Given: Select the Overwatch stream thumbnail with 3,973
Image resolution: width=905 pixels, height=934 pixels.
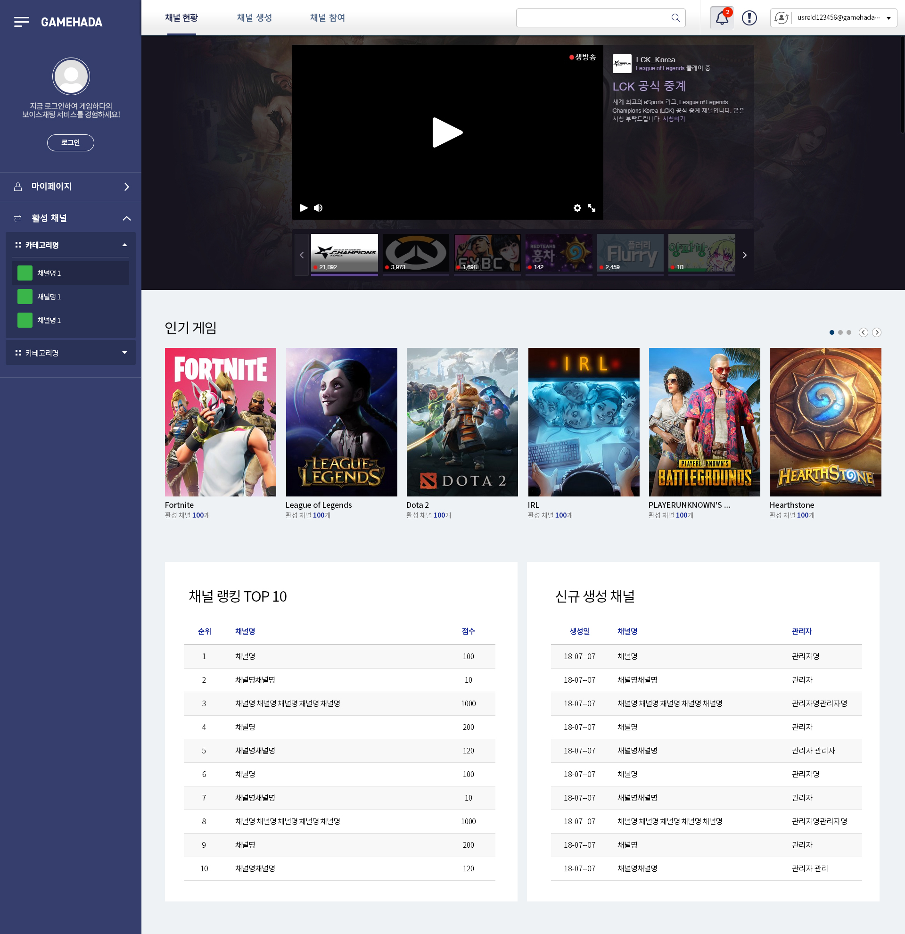Looking at the screenshot, I should 416,253.
